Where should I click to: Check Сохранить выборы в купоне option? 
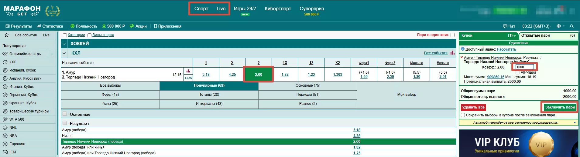pos(463,115)
